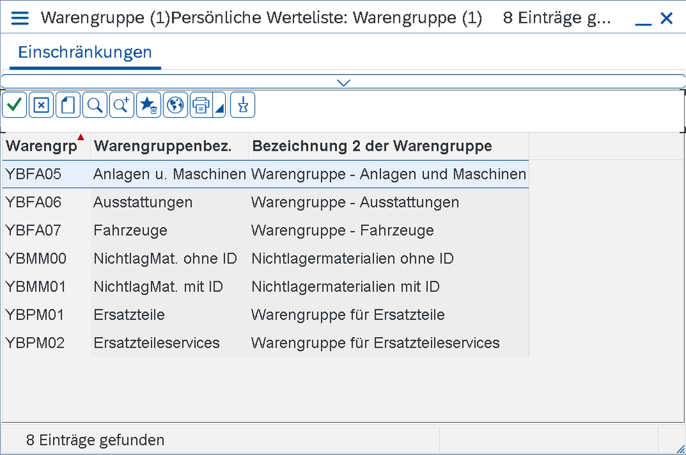The height and width of the screenshot is (455, 686).
Task: Click Nichtlagermaterialien ohne ID cell
Action: [x=389, y=259]
